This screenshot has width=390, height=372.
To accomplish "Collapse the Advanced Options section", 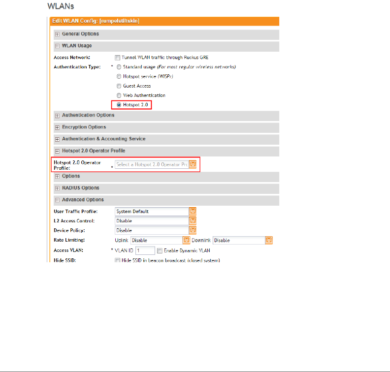I will click(x=57, y=200).
